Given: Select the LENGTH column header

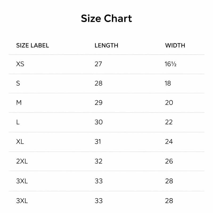Looking at the screenshot, I should tap(106, 45).
